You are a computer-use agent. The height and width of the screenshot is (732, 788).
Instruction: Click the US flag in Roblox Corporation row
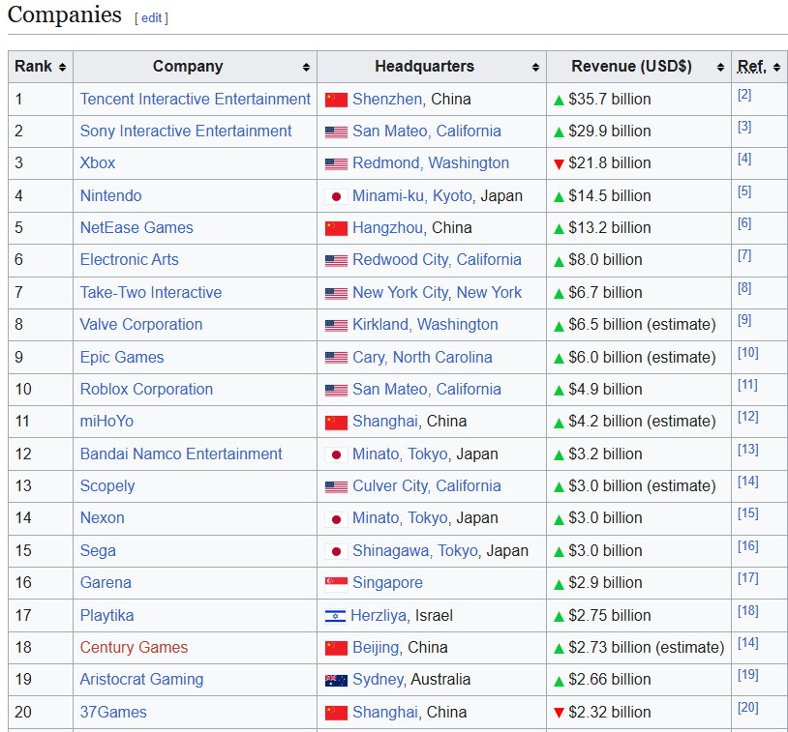coord(336,390)
